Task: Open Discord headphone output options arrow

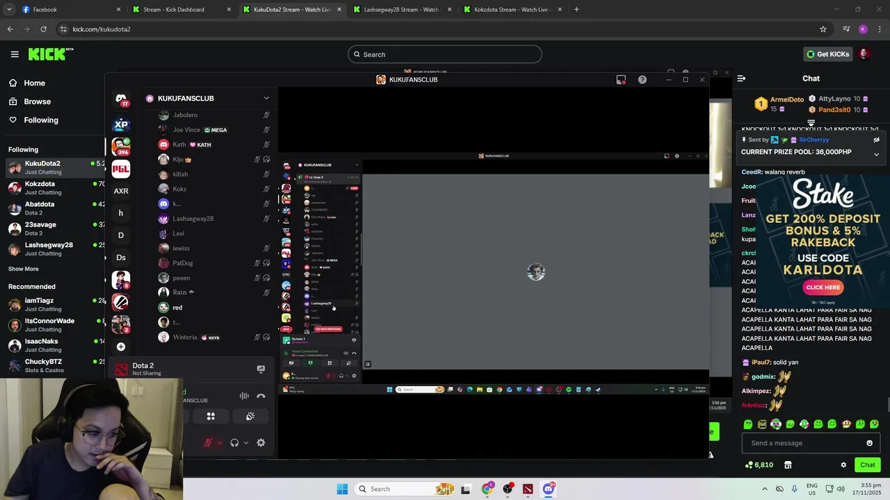Action: 246,443
